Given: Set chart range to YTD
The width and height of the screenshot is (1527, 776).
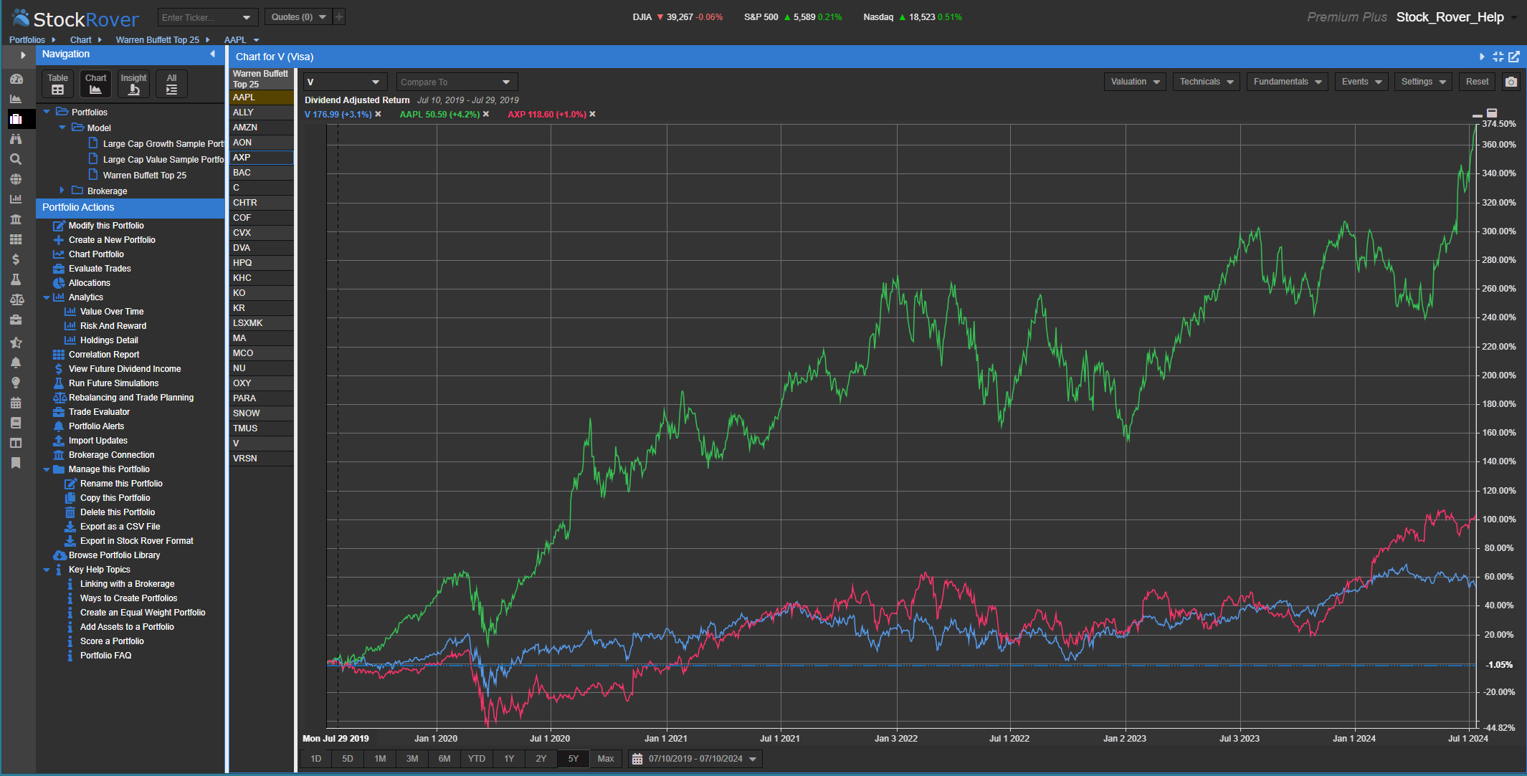Looking at the screenshot, I should (x=477, y=759).
